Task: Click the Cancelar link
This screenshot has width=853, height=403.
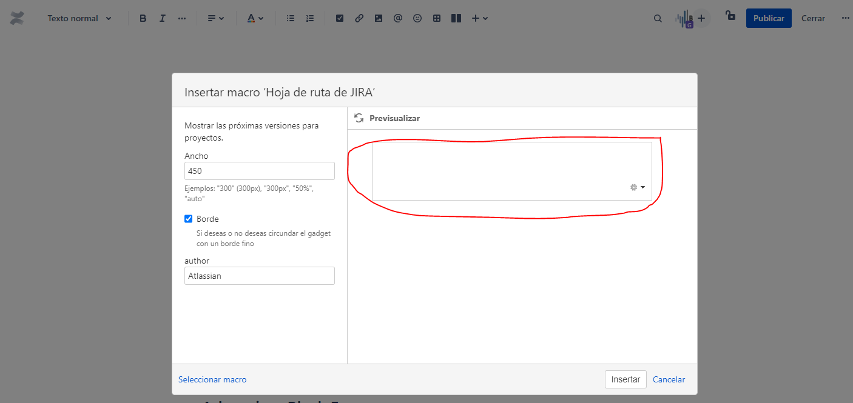Action: pos(669,379)
